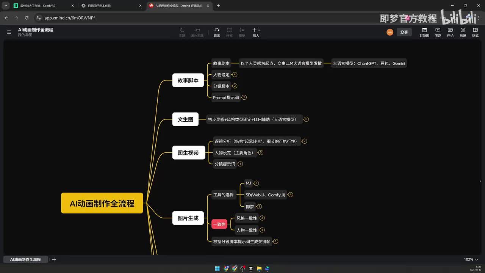The width and height of the screenshot is (485, 273).
Task: Select the 故事剧本 subtopic
Action: [221, 63]
